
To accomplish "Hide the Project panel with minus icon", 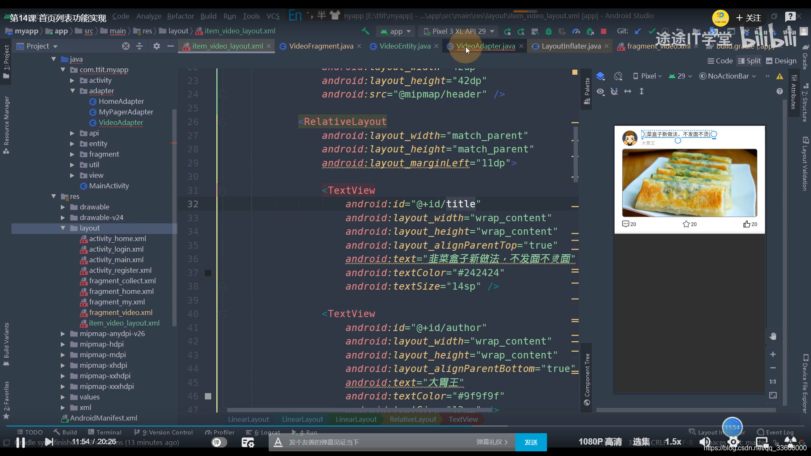I will (171, 46).
